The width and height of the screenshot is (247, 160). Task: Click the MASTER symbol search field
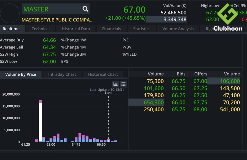coord(56,9)
